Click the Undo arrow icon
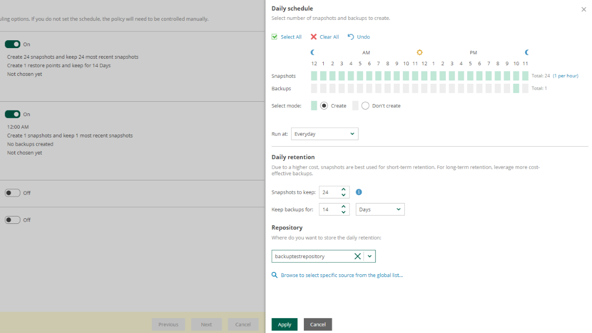 pyautogui.click(x=351, y=37)
